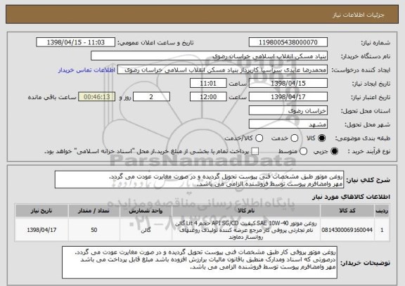Click row number 1 cell
This screenshot has width=405, height=286.
[382, 230]
